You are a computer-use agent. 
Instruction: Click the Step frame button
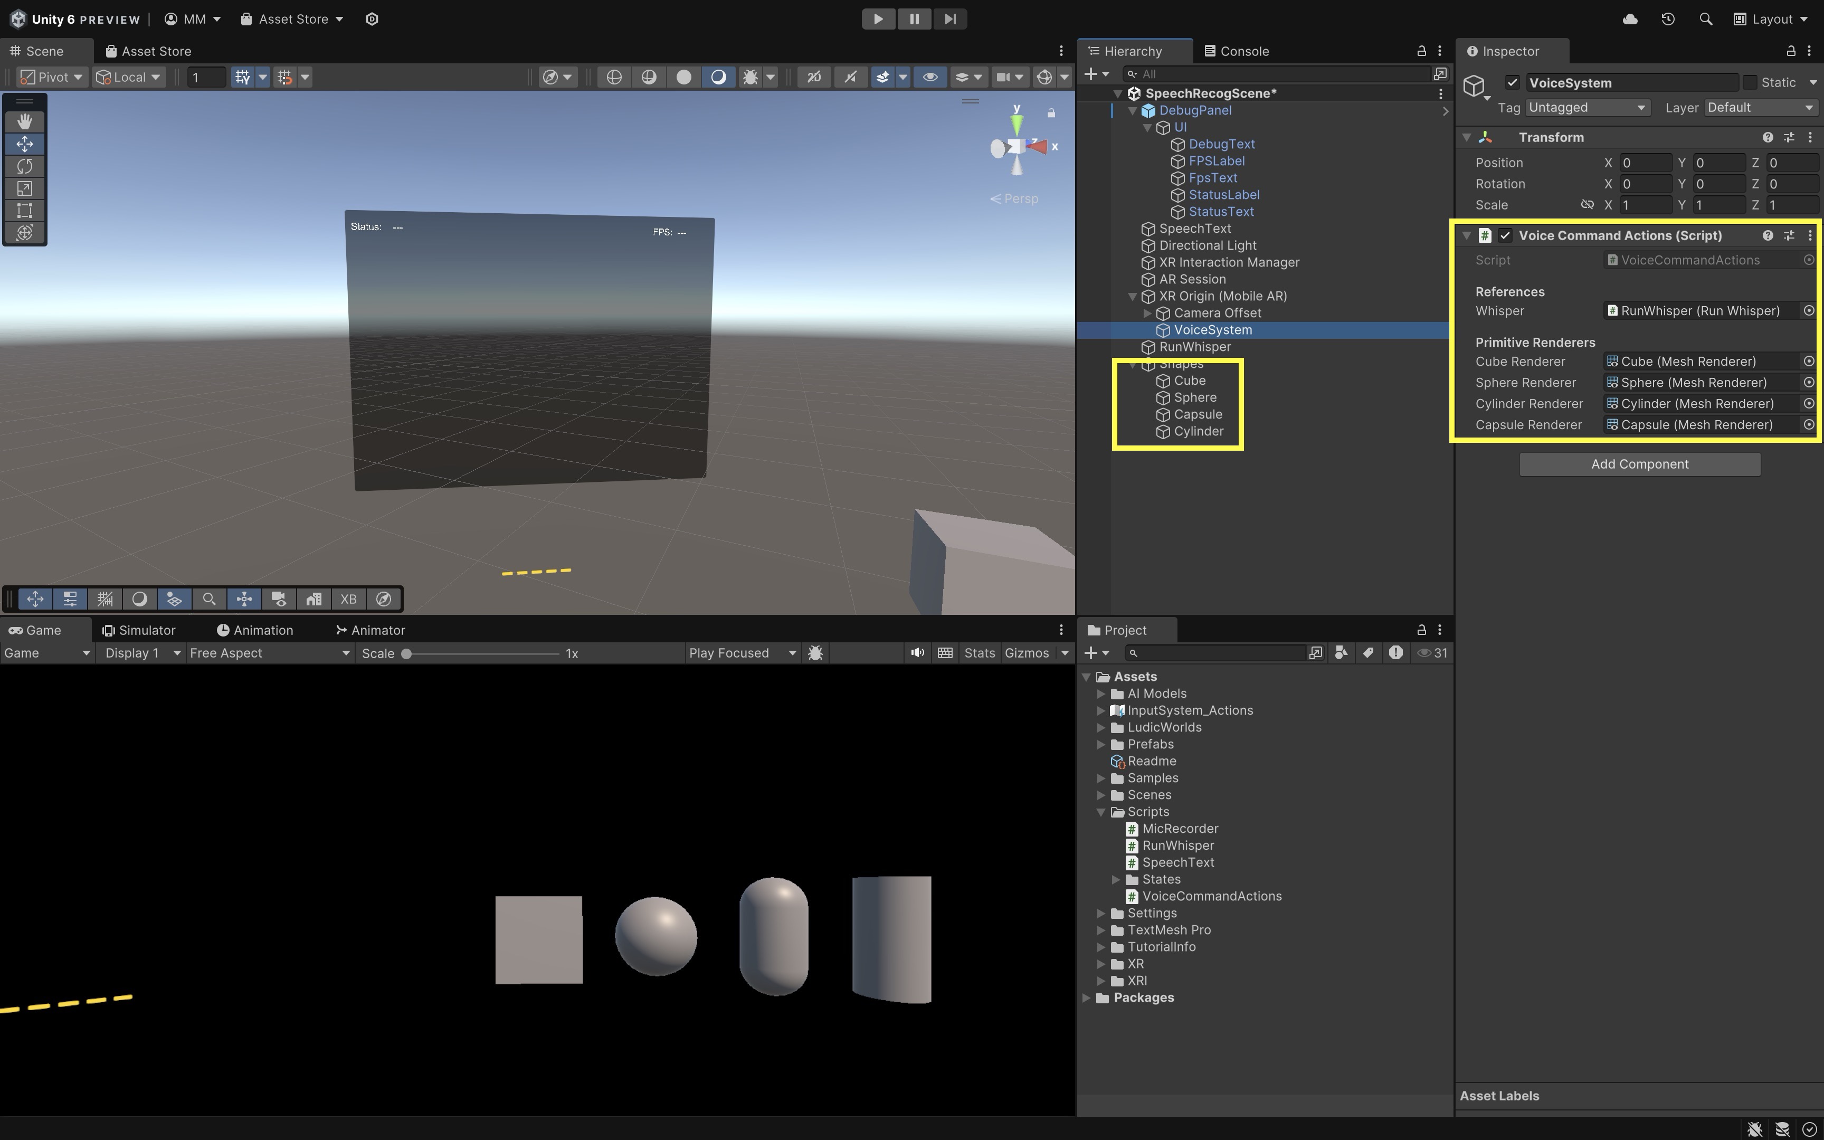949,19
